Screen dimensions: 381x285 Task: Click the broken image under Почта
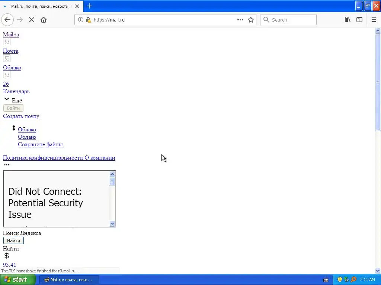coord(7,58)
